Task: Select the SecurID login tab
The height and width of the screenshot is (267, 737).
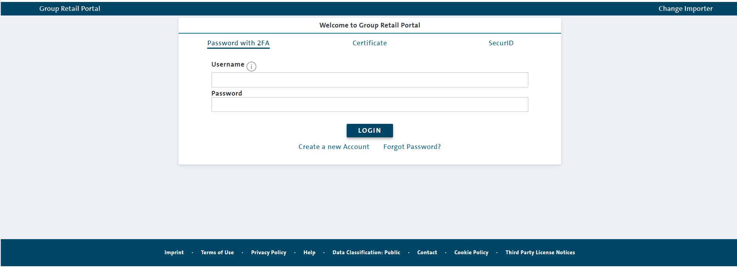Action: 501,43
